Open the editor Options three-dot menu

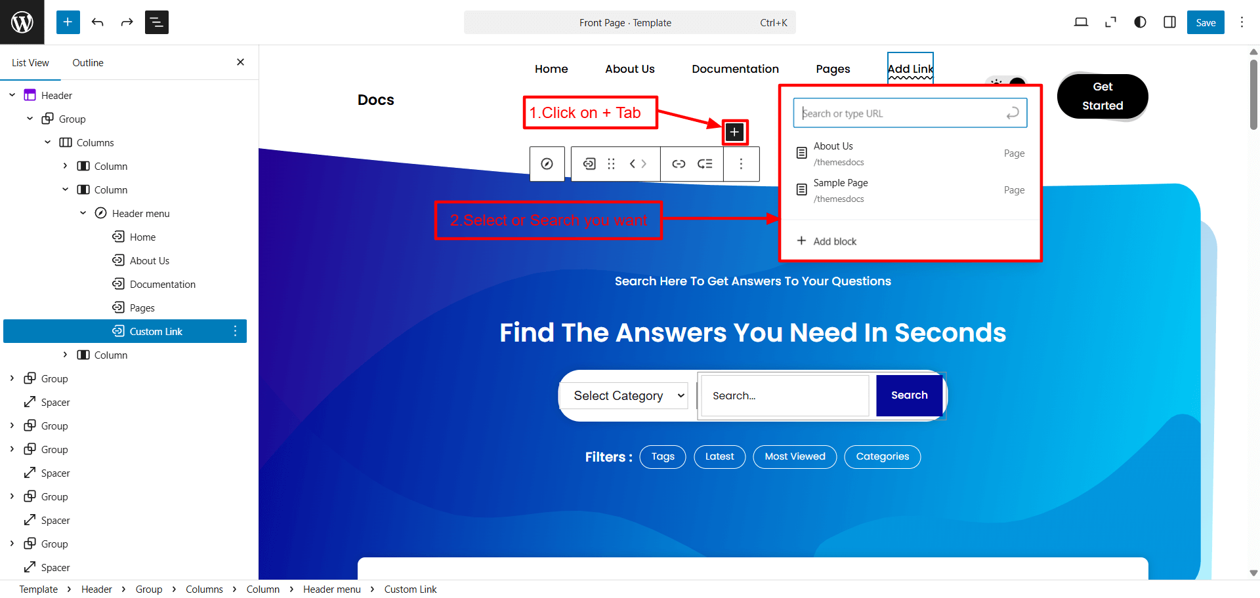tap(1242, 22)
